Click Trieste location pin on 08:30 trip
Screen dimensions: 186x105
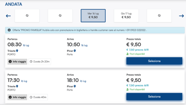click(17, 51)
